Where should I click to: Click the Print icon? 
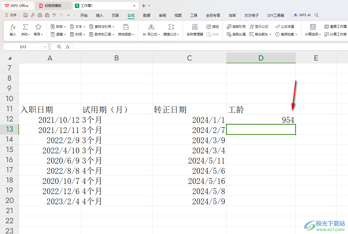40,15
